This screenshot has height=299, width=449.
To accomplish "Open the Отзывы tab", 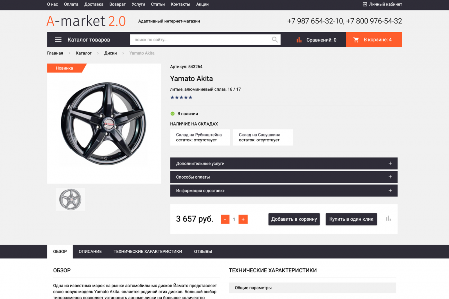I will (x=203, y=252).
